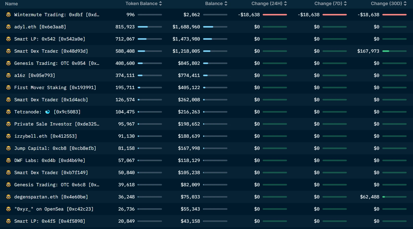Screen dimensions: 413x229
Task: Click the Change (30D) column header
Action: point(386,4)
